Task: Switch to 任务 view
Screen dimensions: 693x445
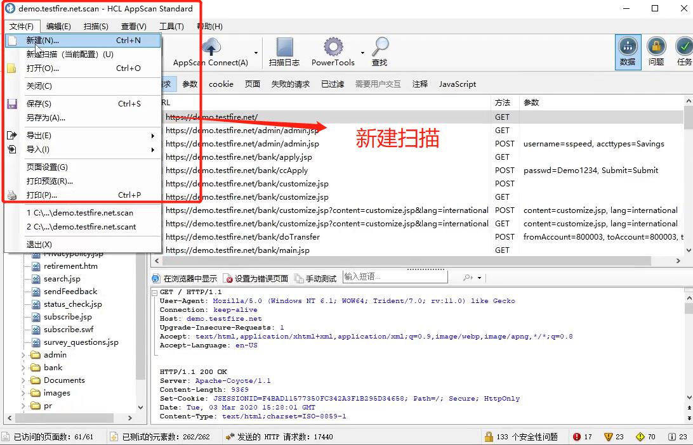Action: click(x=684, y=53)
